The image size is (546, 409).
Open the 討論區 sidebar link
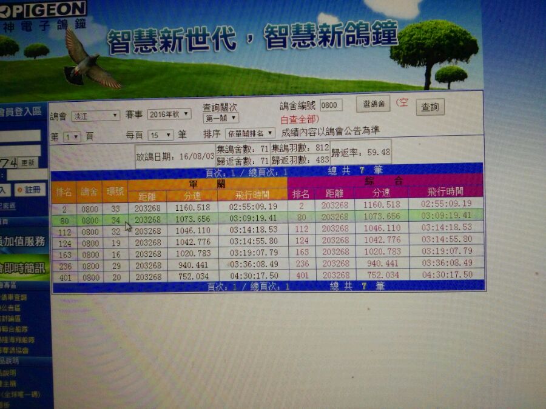11,318
